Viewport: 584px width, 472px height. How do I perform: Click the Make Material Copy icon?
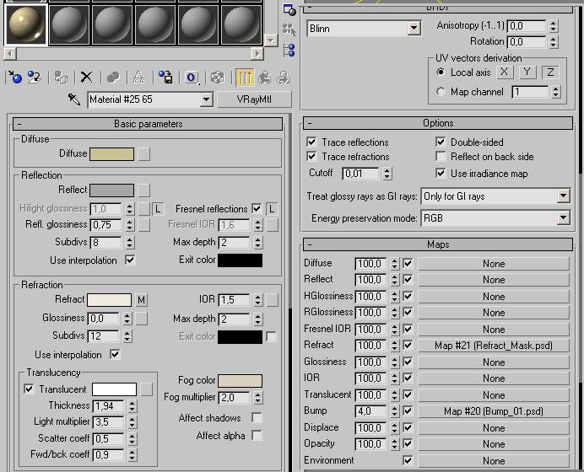click(x=113, y=77)
